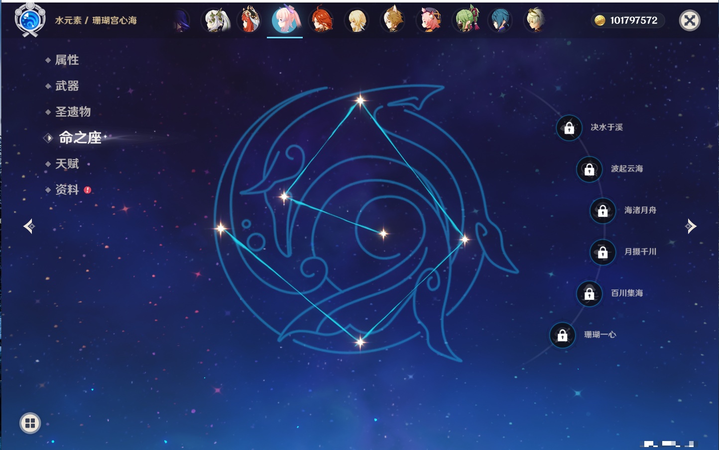Select the blonde Traveler avatar
The height and width of the screenshot is (450, 719).
(x=357, y=20)
